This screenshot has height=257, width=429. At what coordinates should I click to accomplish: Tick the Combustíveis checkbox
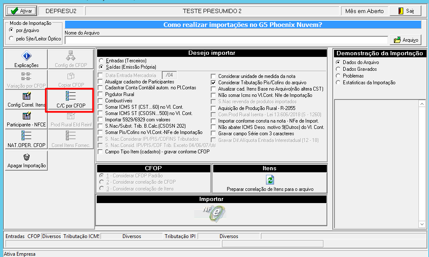tap(100, 101)
